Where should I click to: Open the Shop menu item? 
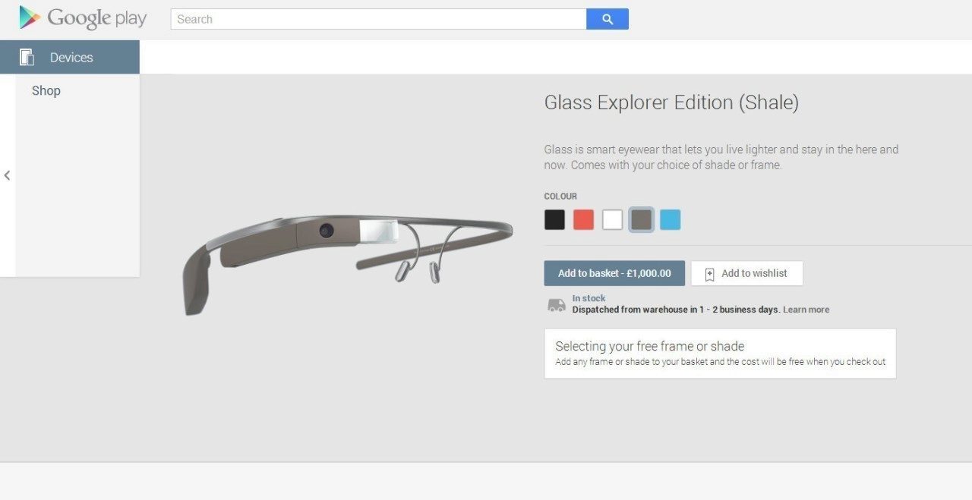tap(46, 90)
